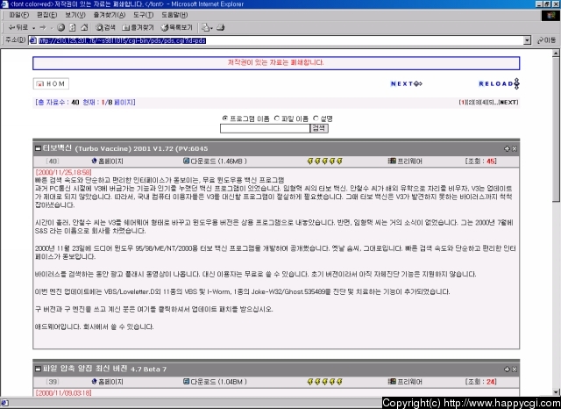
Task: Open the 검색 search toolbar button
Action: pos(105,27)
